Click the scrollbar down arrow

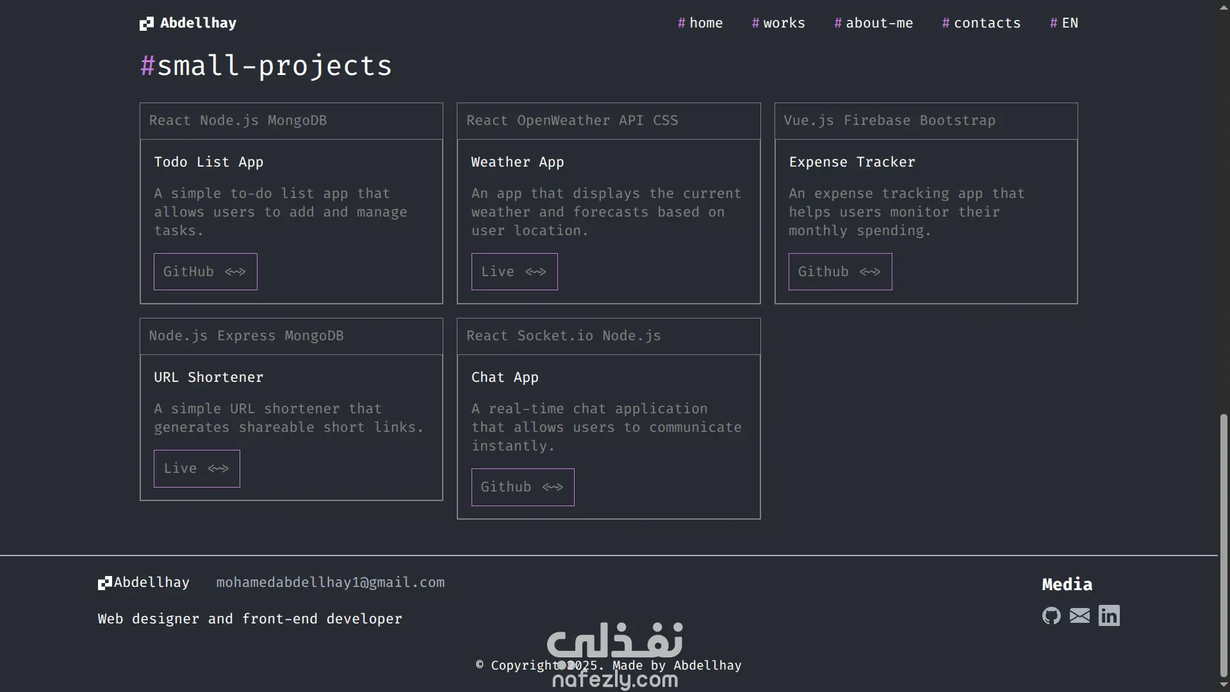pyautogui.click(x=1224, y=686)
